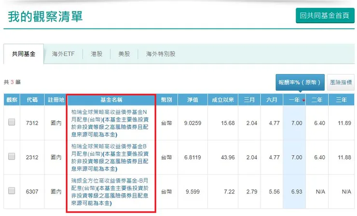Click the since-inception value 43.96

point(228,157)
